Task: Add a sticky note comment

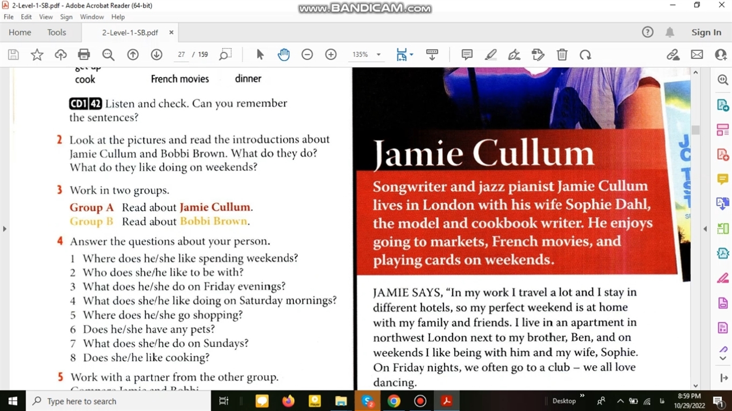Action: (x=467, y=55)
